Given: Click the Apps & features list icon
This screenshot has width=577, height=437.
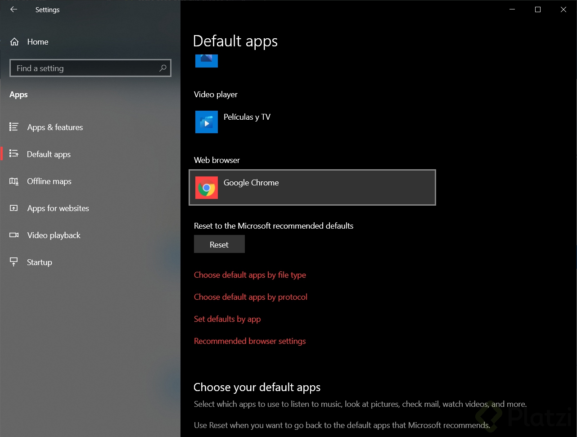Looking at the screenshot, I should click(x=14, y=127).
